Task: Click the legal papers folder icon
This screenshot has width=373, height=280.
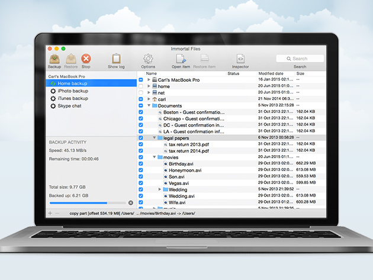Action: pyautogui.click(x=160, y=138)
